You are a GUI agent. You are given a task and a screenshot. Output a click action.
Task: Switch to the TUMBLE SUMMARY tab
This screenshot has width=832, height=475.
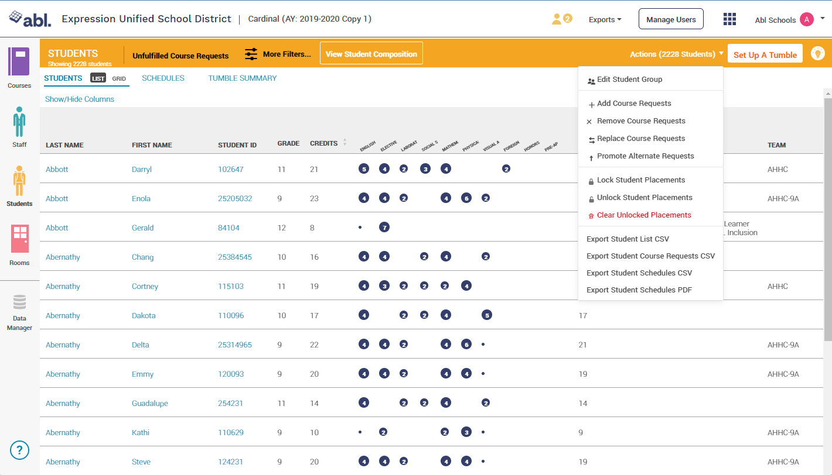[243, 78]
